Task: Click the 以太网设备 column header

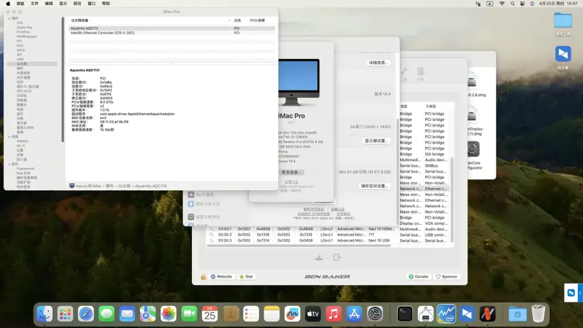Action: pos(80,20)
